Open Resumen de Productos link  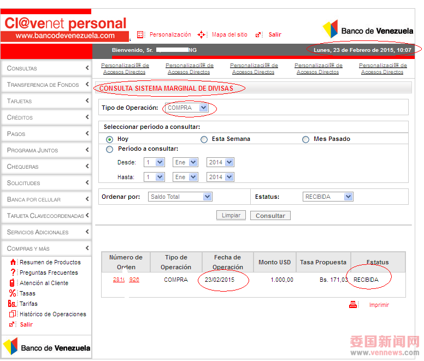click(x=50, y=262)
